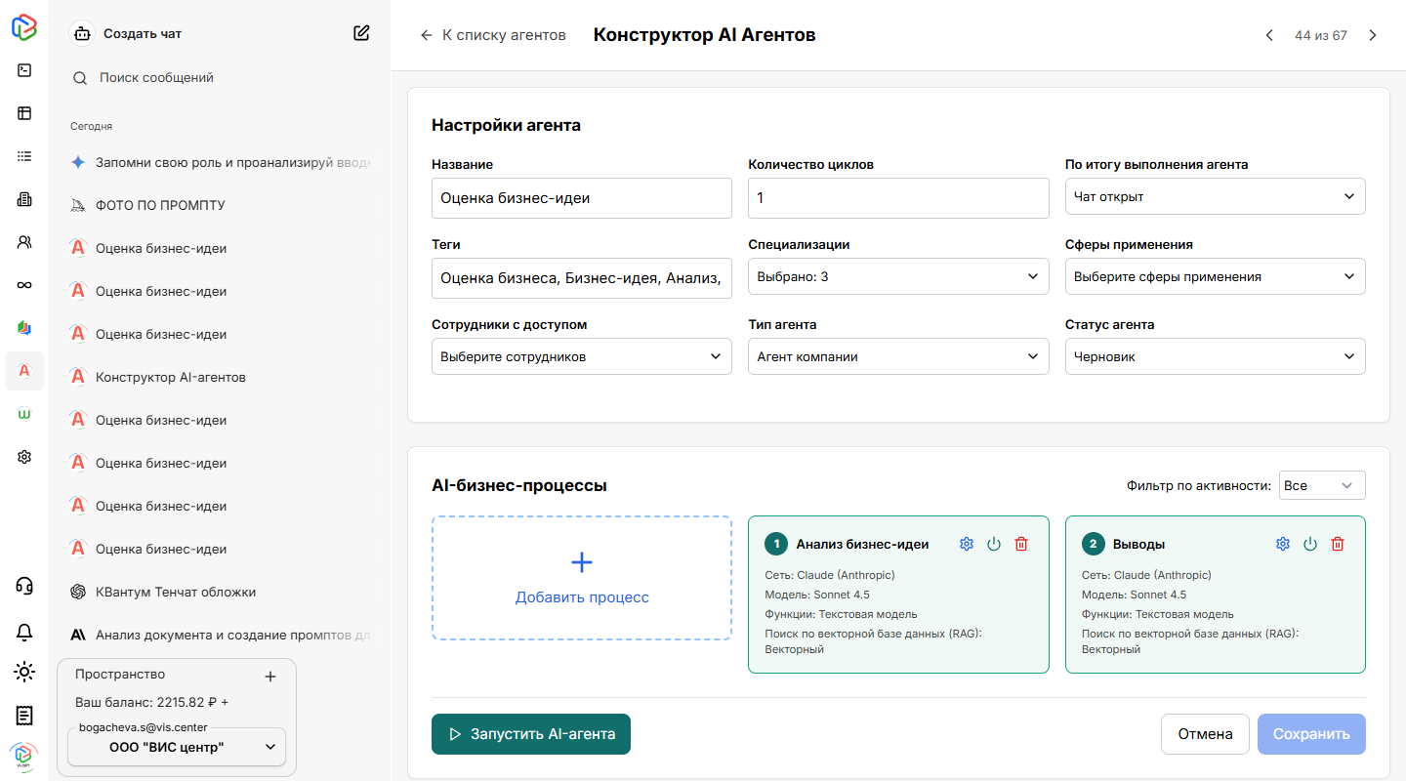This screenshot has width=1406, height=781.
Task: Click Запустить AI-агента button
Action: (x=531, y=734)
